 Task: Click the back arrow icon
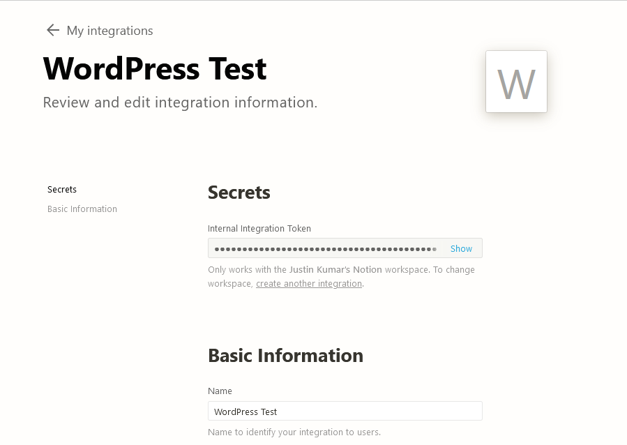53,31
